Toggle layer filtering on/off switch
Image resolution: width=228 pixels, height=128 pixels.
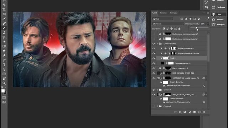point(208,18)
